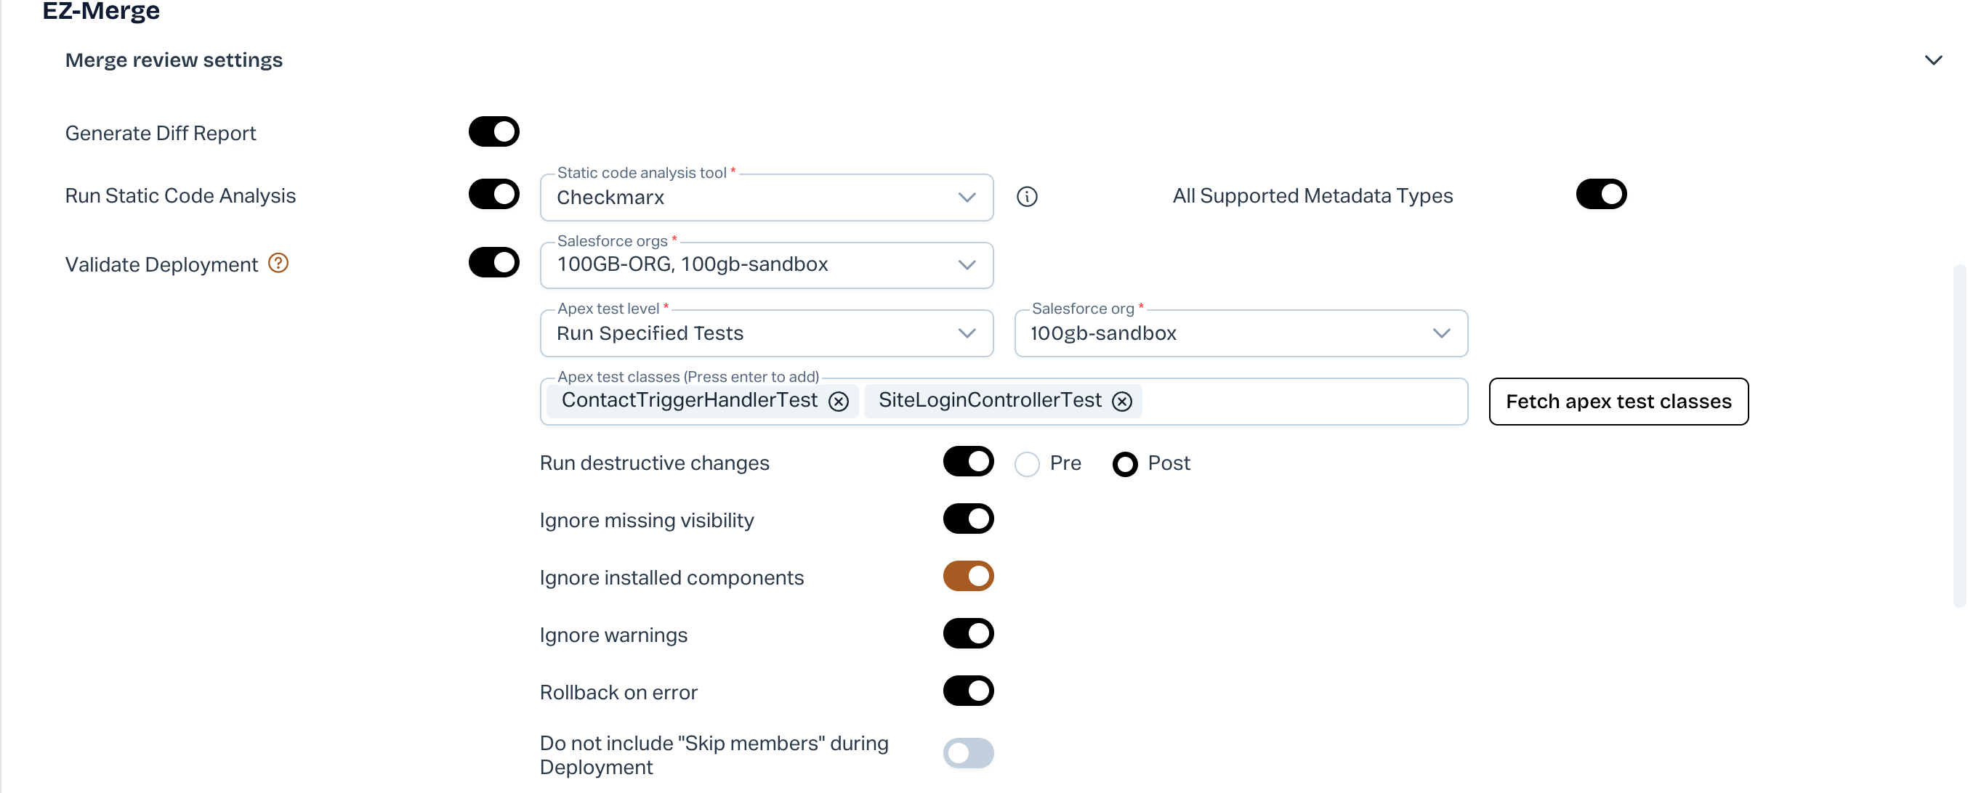The image size is (1968, 793).
Task: Remove the SiteLoginControllerTest chip
Action: pyautogui.click(x=1121, y=402)
